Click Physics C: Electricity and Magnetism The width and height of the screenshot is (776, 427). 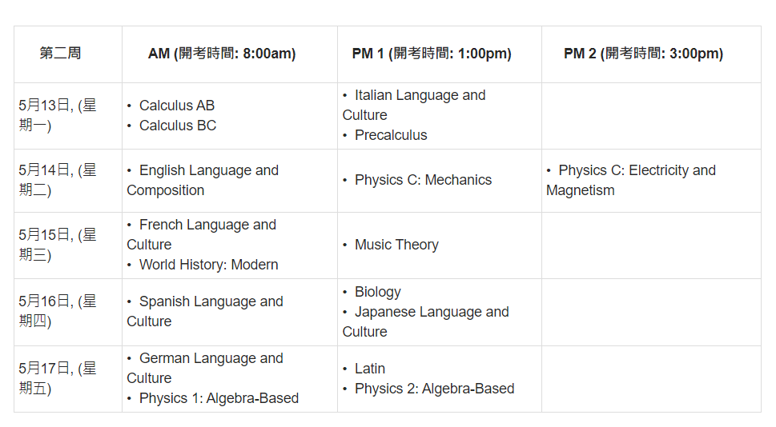tap(636, 171)
